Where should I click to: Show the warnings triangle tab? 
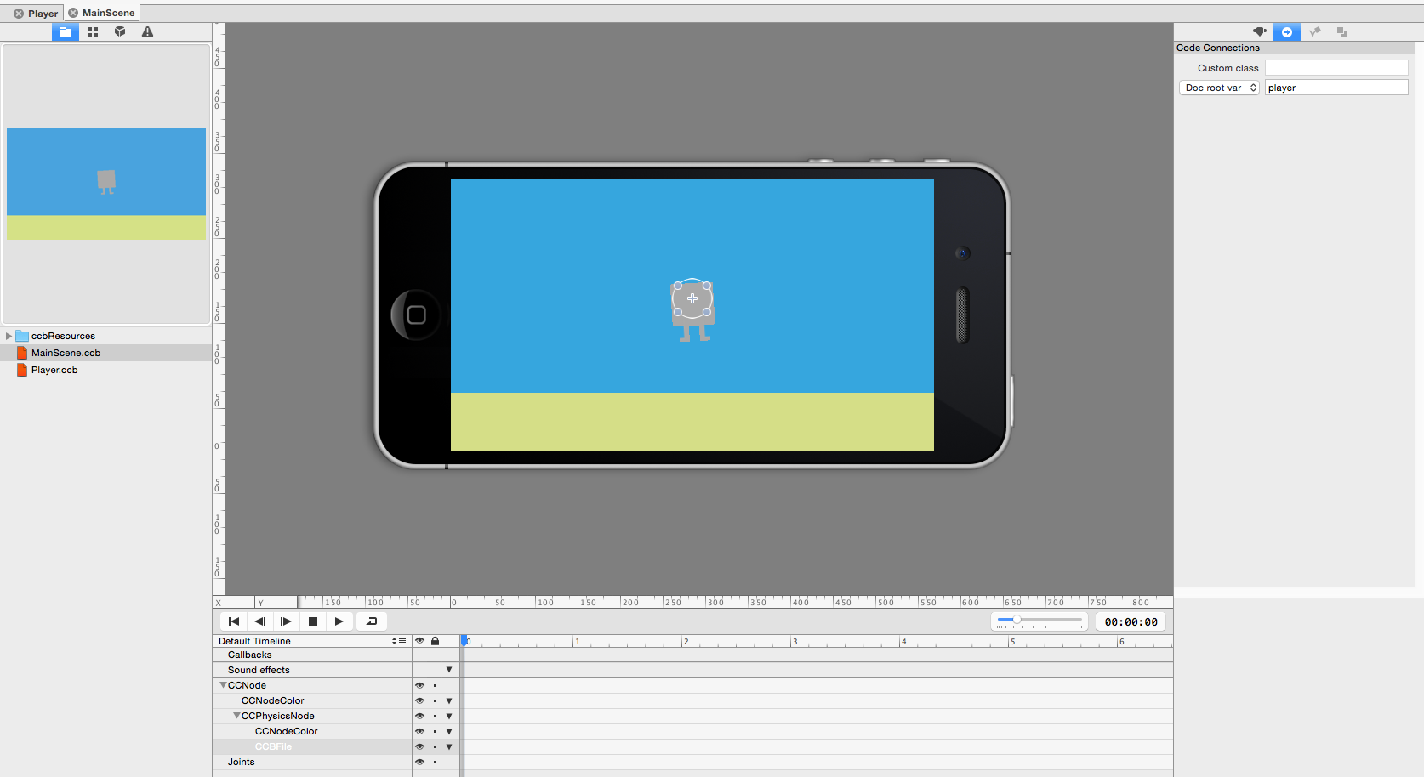(x=147, y=31)
